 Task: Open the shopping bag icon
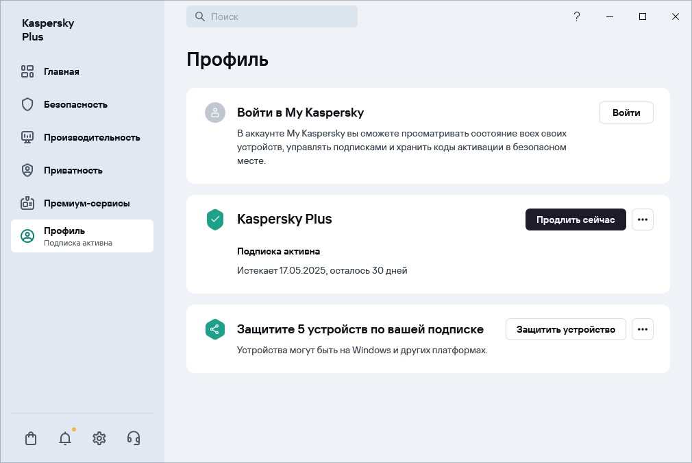[x=31, y=438]
